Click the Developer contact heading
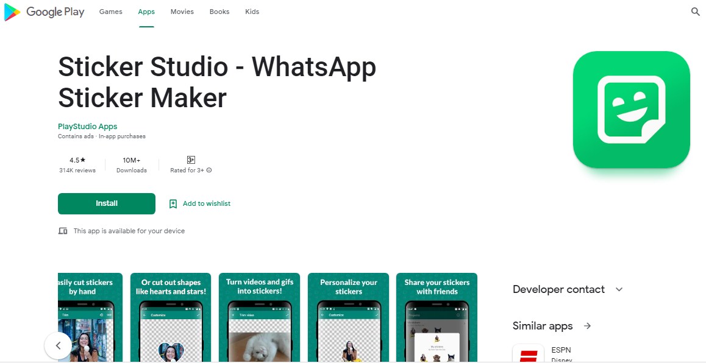The height and width of the screenshot is (363, 706). coord(558,289)
